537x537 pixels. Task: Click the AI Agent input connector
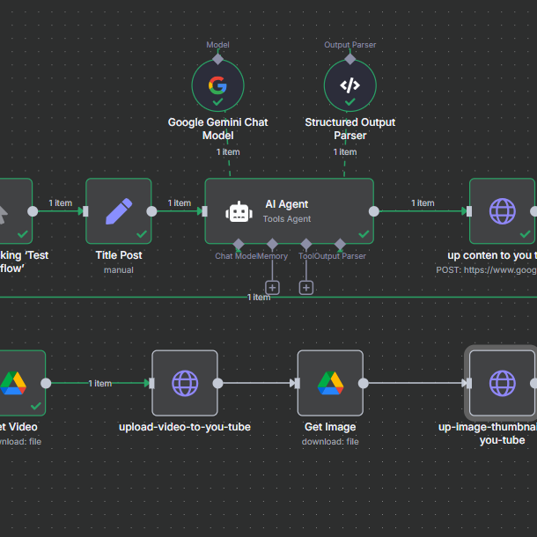point(205,211)
